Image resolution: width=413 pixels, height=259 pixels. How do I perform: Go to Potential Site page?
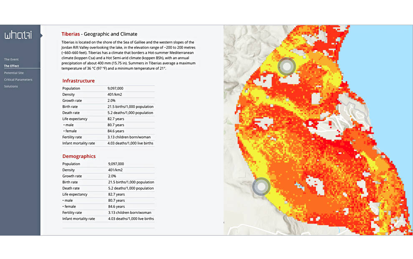coord(14,73)
